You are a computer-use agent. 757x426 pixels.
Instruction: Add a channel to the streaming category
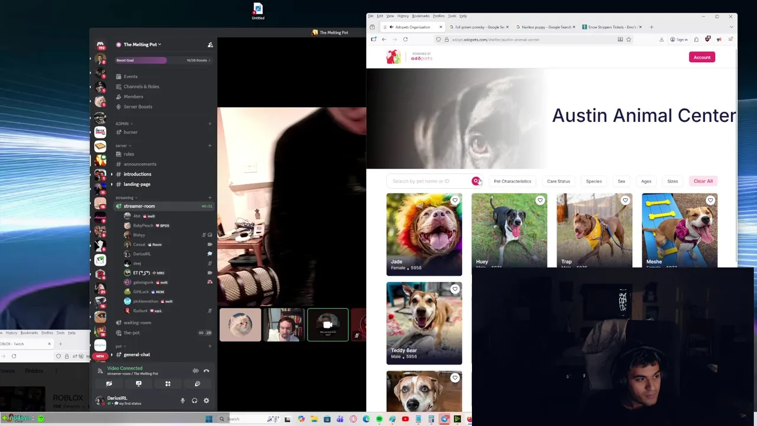click(x=209, y=198)
